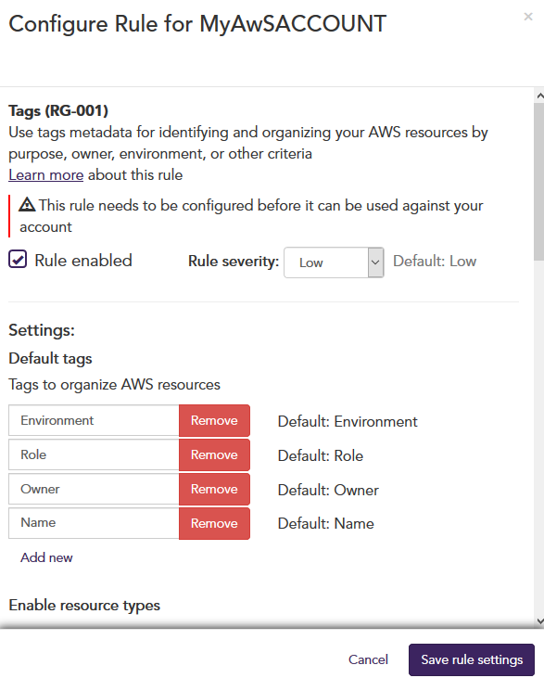The width and height of the screenshot is (544, 678).
Task: Remove the Owner tag
Action: (x=214, y=489)
